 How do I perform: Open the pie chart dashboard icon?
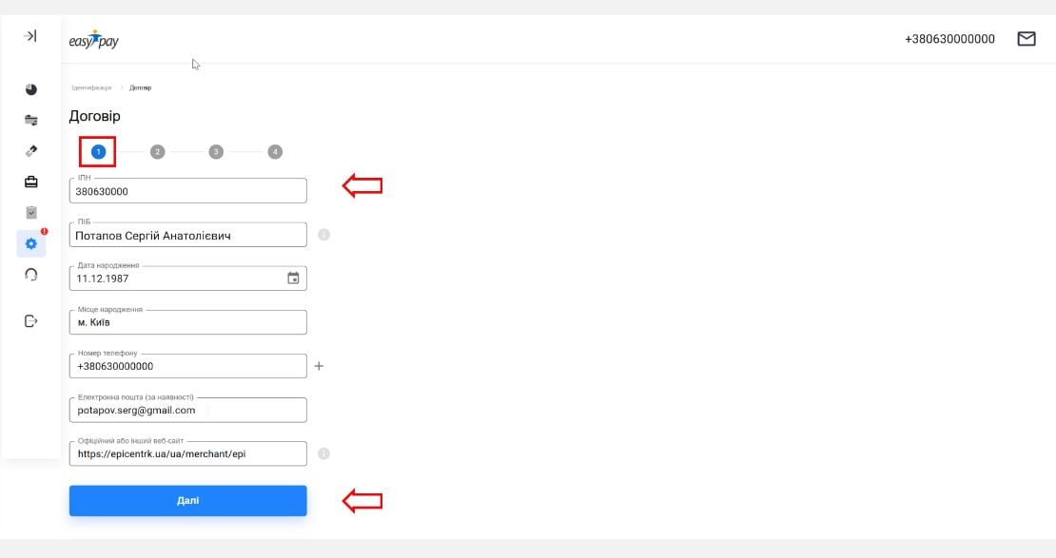[31, 89]
